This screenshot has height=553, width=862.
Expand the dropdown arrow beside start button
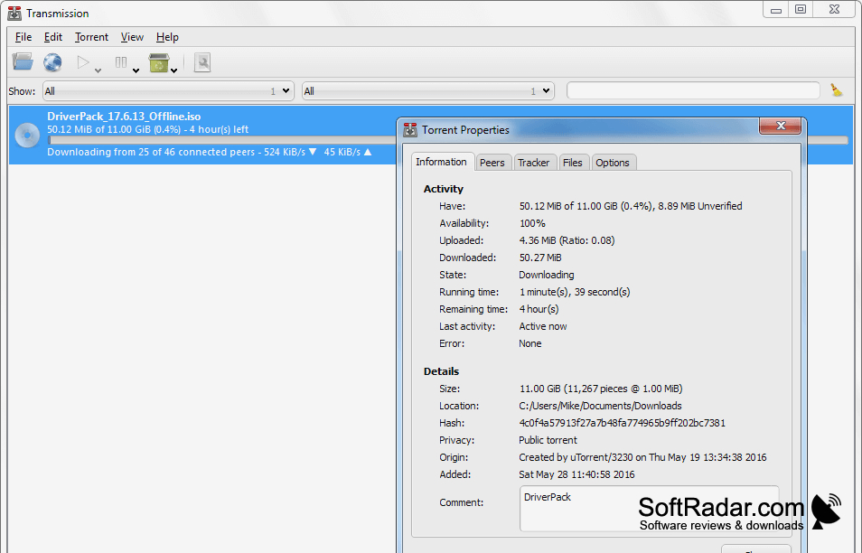[98, 70]
